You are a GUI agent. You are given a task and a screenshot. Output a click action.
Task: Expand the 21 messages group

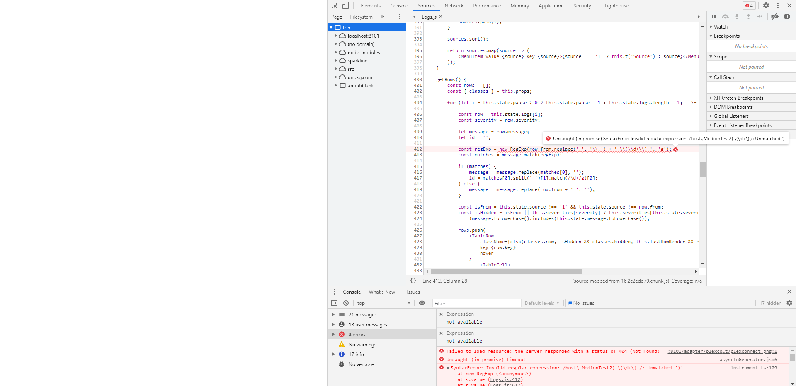pyautogui.click(x=333, y=315)
